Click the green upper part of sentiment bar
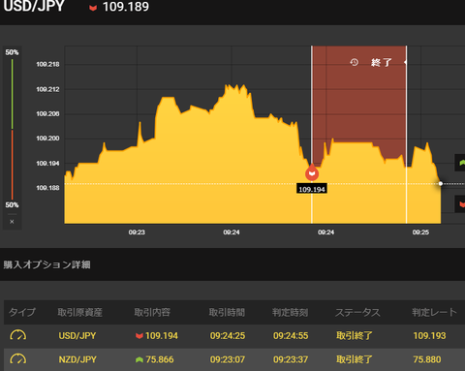This screenshot has height=371, width=465. [13, 94]
